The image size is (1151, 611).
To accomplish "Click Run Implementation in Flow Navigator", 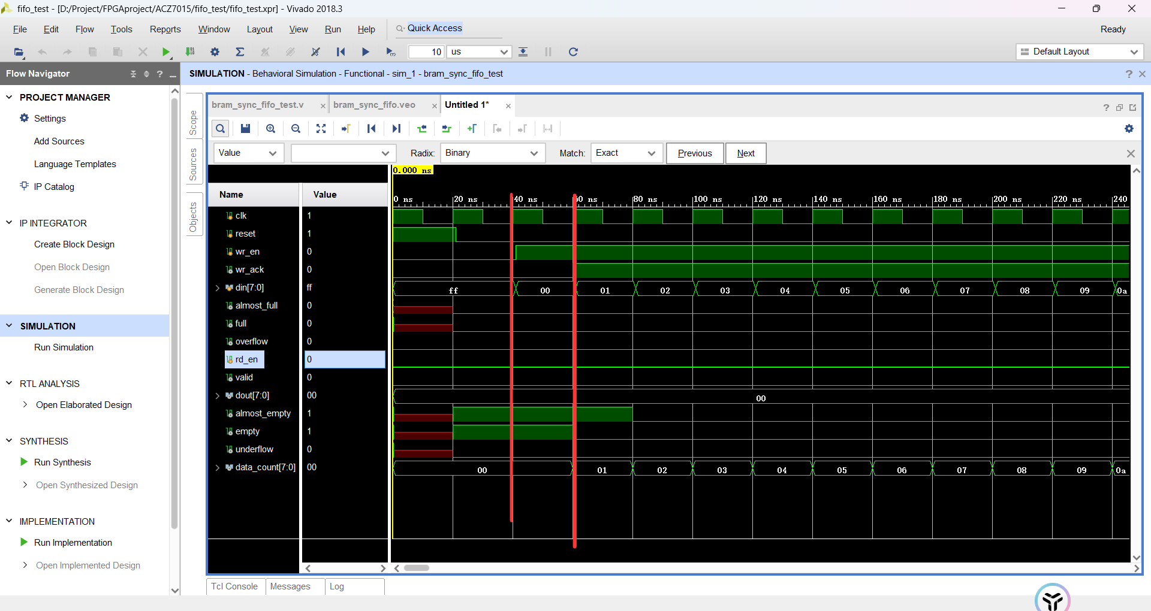I will click(73, 543).
